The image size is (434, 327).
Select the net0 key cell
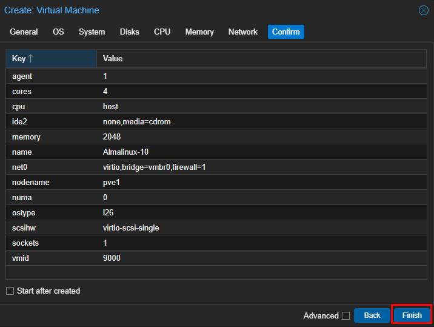51,167
